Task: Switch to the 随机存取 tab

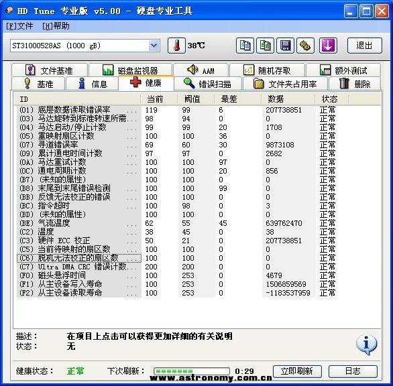Action: pos(267,70)
